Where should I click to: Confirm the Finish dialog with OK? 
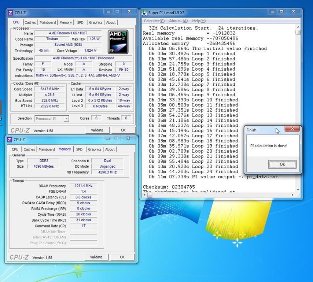click(x=282, y=164)
